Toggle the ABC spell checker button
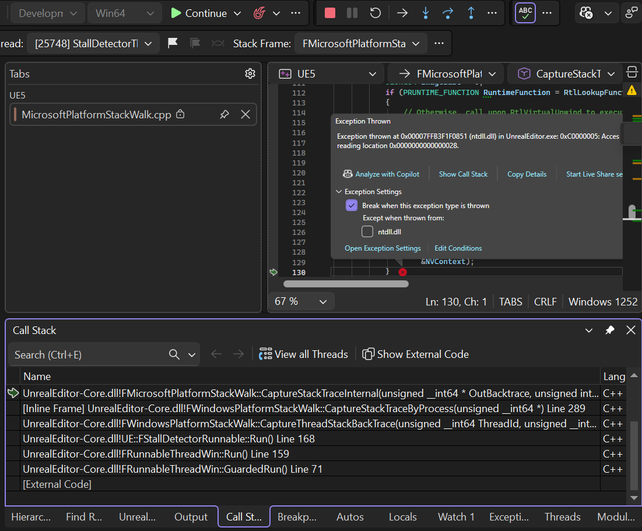Image resolution: width=642 pixels, height=531 pixels. click(x=525, y=13)
